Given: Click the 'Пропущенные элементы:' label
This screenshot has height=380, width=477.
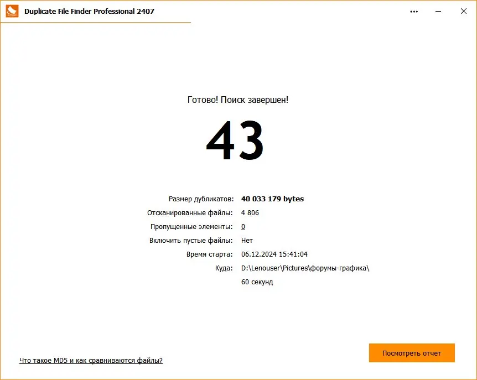Looking at the screenshot, I should (x=191, y=227).
